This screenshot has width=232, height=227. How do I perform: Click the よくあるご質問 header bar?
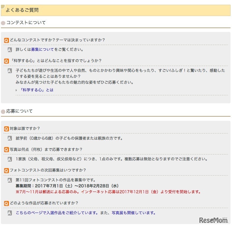(116, 10)
